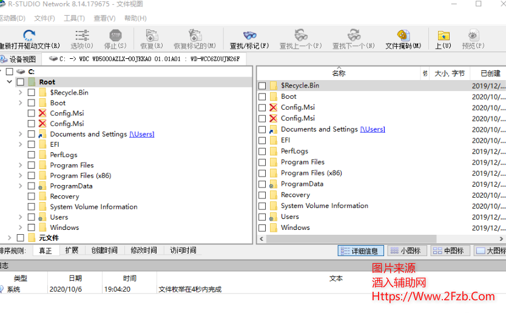
Task: Expand $Recycle.Bin in left tree
Action: click(21, 92)
